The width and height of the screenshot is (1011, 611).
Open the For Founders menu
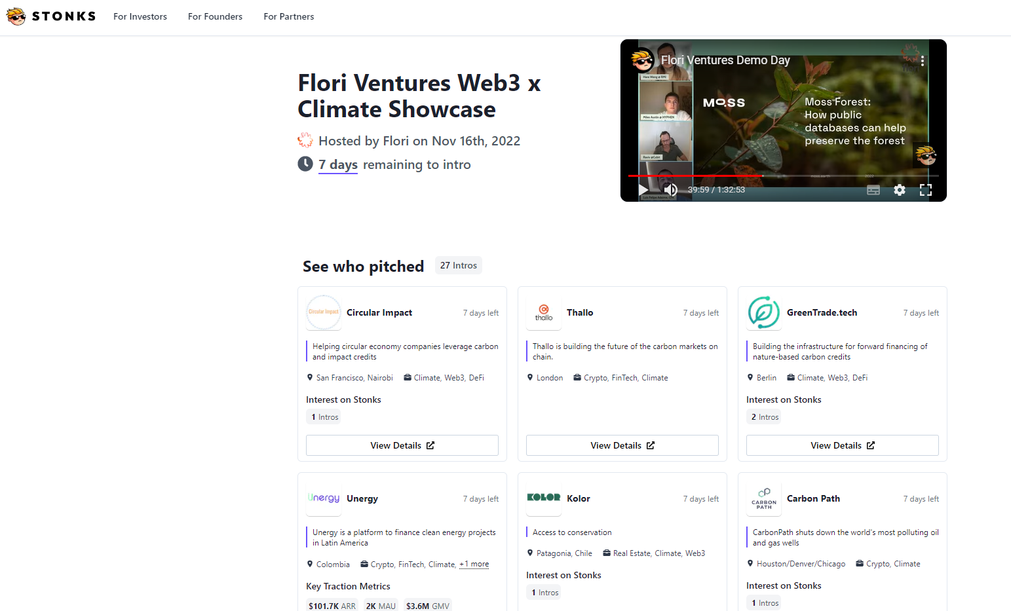tap(215, 16)
